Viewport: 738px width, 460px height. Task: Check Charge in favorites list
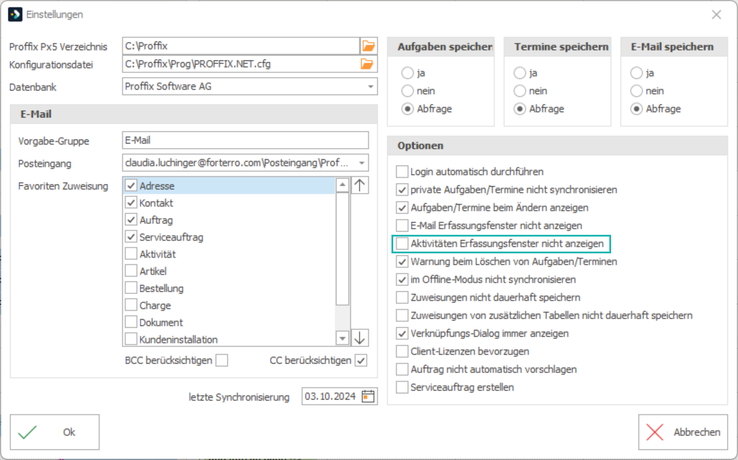131,305
